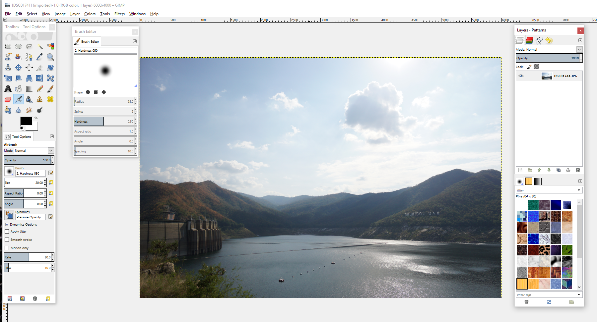Expand Dynamics Options section
This screenshot has height=322, width=597.
tap(7, 225)
